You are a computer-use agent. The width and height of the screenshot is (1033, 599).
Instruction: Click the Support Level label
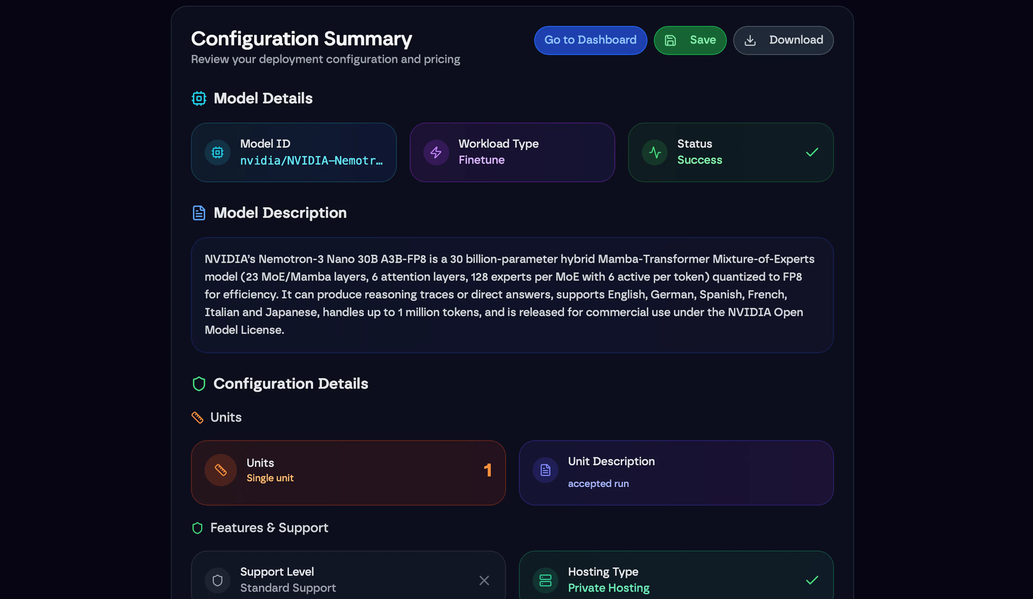click(x=277, y=572)
